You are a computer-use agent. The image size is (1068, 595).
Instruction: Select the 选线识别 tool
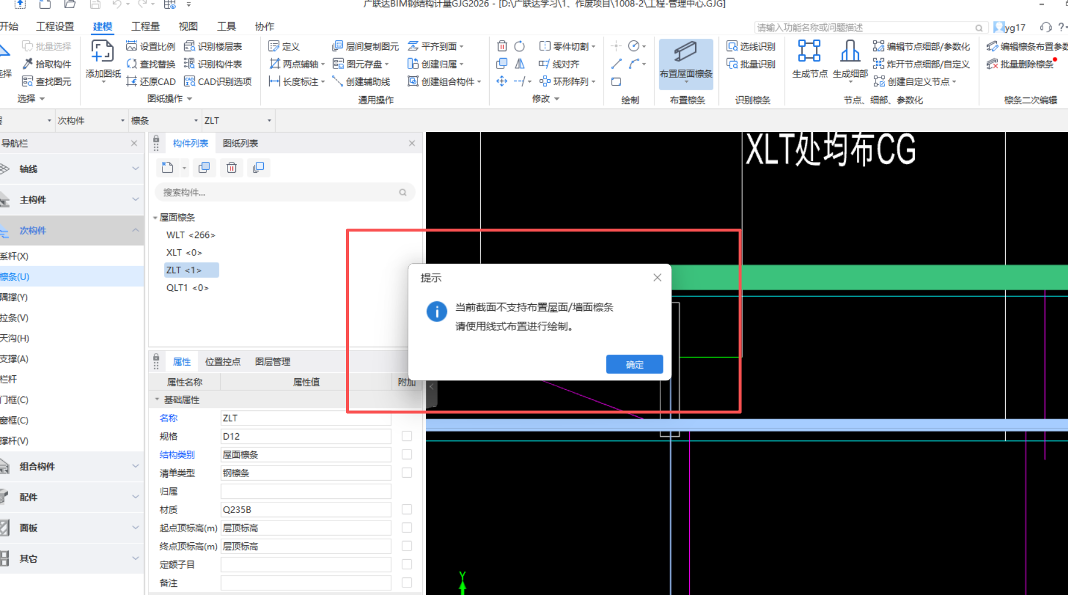751,46
